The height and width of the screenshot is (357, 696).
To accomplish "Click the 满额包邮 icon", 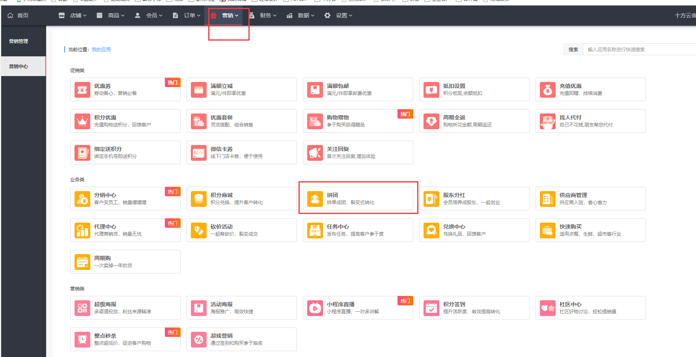I will [x=315, y=90].
